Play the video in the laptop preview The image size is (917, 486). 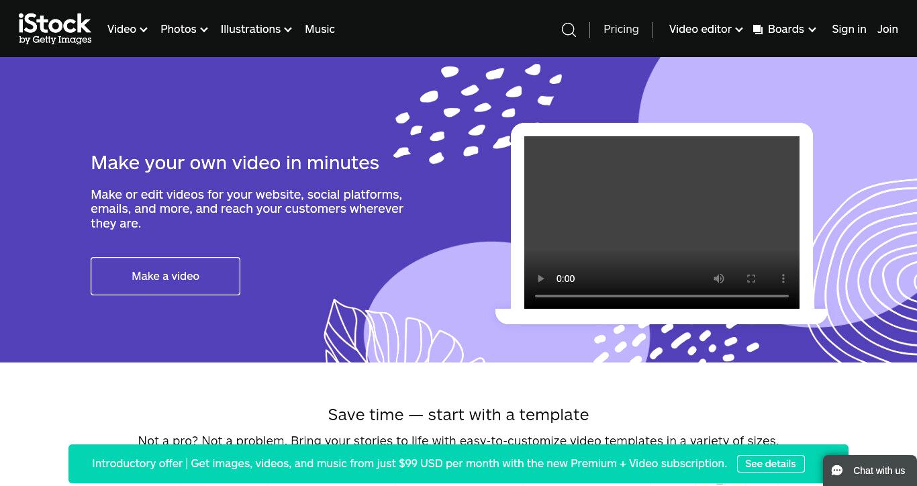pyautogui.click(x=541, y=279)
